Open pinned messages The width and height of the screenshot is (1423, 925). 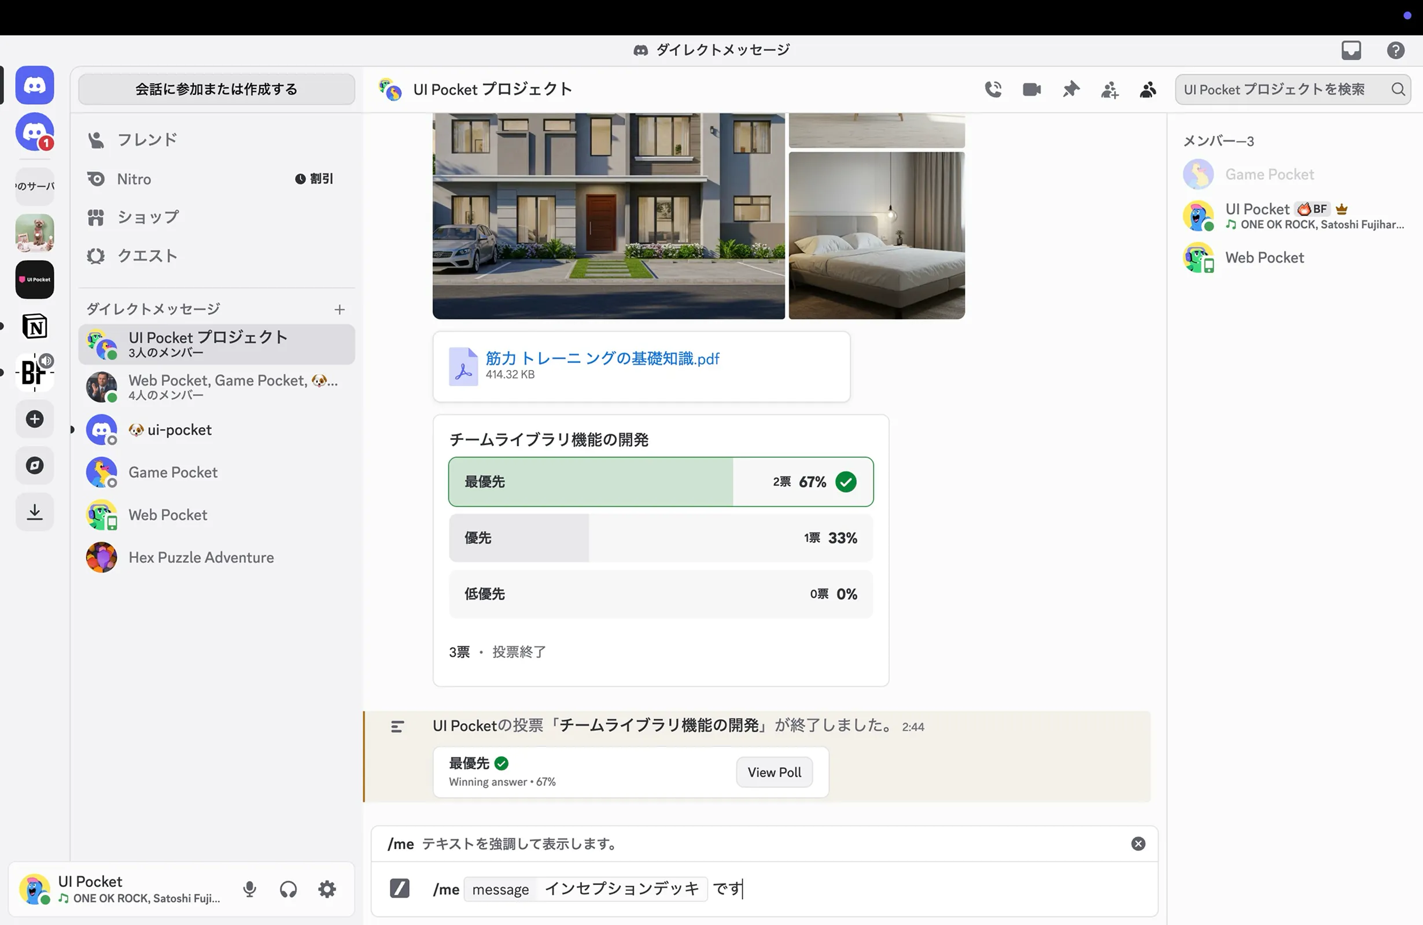point(1070,90)
